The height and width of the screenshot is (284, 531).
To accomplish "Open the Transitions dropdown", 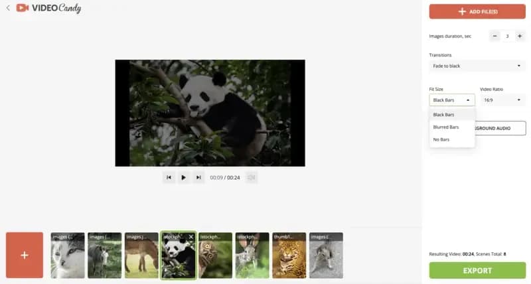I will 477,66.
